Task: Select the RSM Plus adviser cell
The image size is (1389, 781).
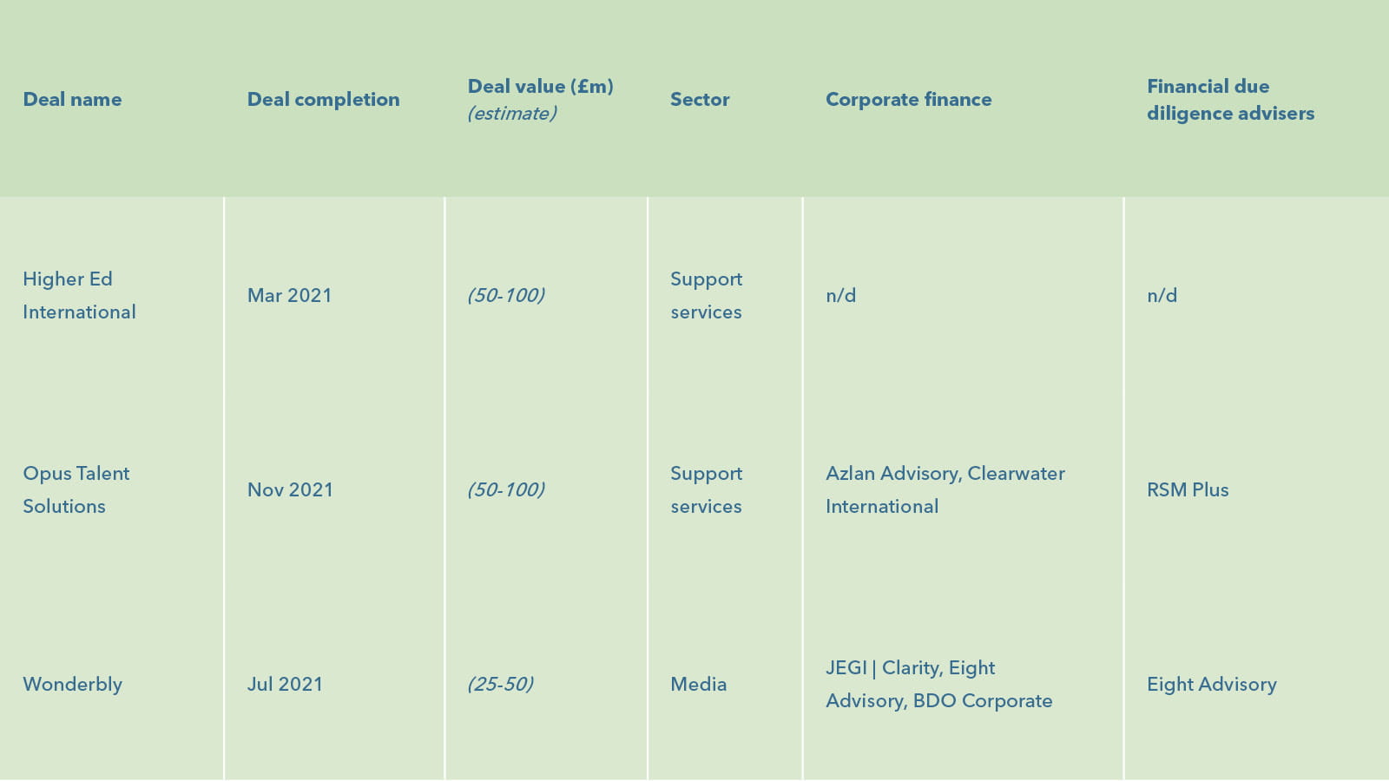Action: 1188,490
